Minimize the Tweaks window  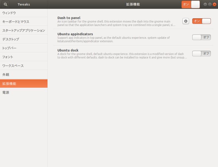pyautogui.click(x=205, y=4)
